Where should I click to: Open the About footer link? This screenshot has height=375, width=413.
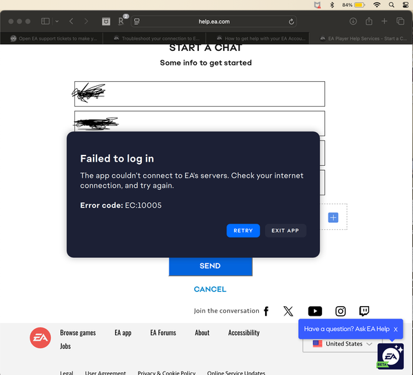202,332
